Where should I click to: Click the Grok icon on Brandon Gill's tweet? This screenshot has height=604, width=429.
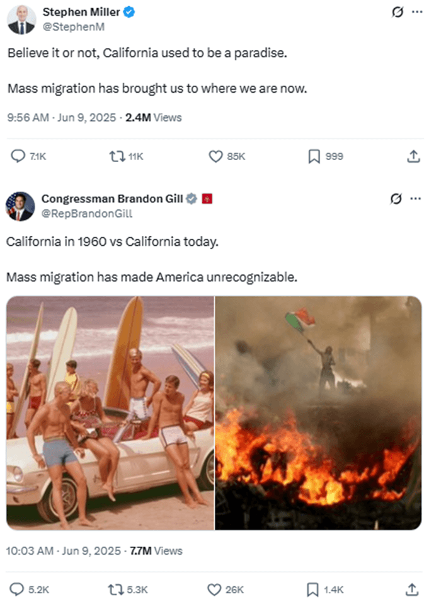(395, 199)
